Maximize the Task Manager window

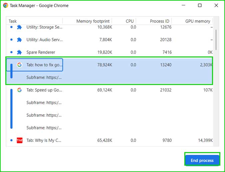point(200,5)
